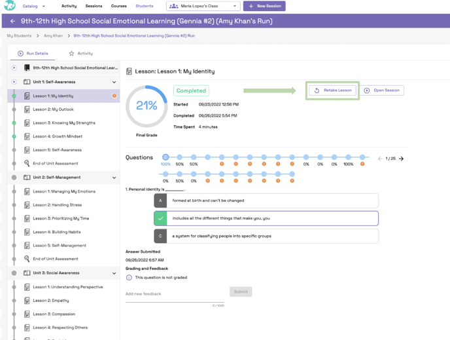This screenshot has height=340, width=450.
Task: Select the first question marker showing 100%
Action: point(165,157)
